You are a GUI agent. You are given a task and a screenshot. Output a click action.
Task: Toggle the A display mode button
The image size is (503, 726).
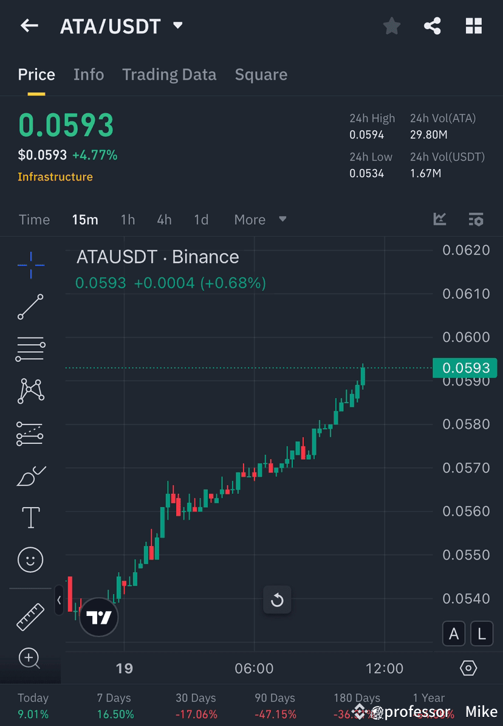pyautogui.click(x=454, y=634)
